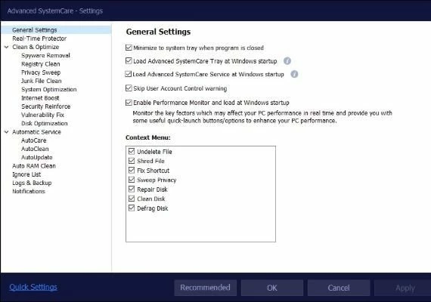Uncheck Minimize to system tray when closed
The image size is (431, 302).
(129, 48)
